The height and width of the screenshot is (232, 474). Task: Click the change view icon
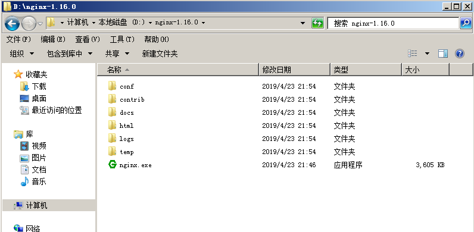coord(413,54)
